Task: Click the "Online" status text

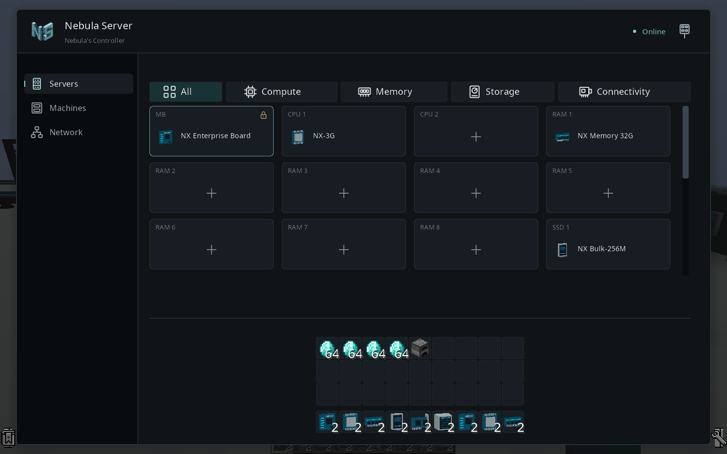Action: (654, 32)
